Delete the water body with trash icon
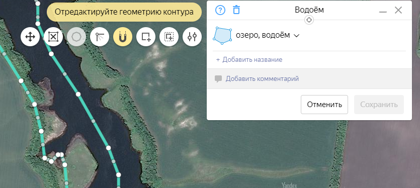Viewport: 420px width, 188px height. click(236, 10)
